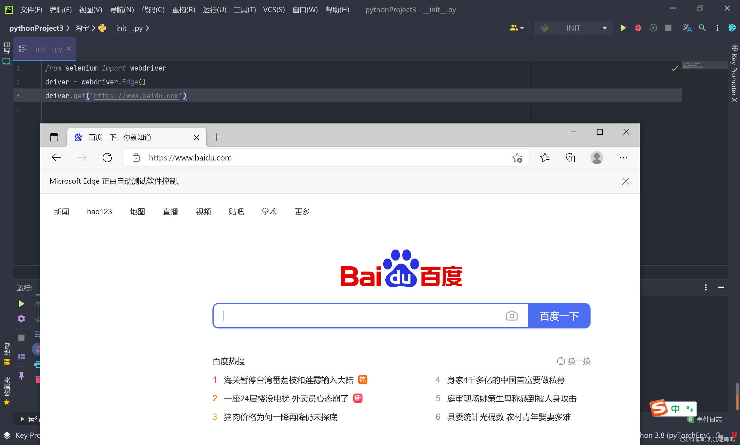Click the 百度一下 search button

(559, 316)
